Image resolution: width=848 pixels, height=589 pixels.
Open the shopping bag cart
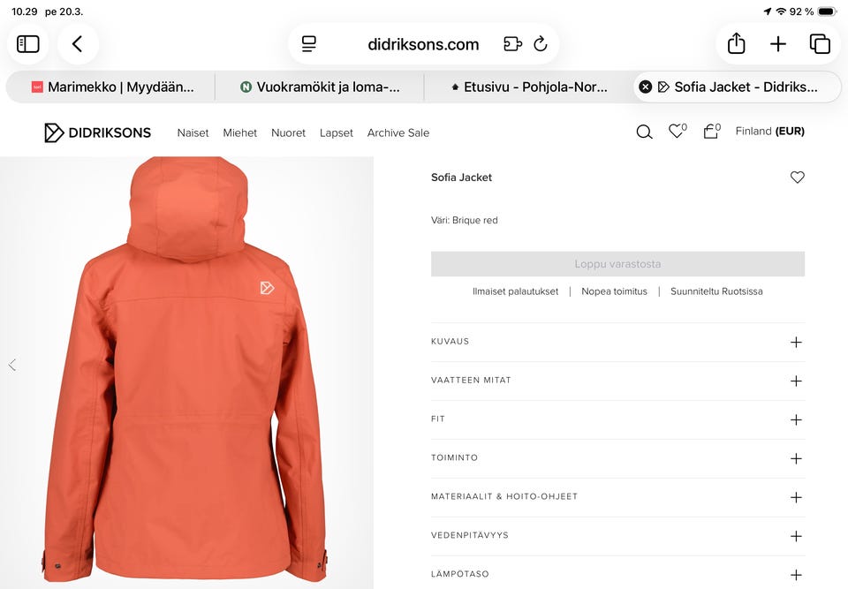(x=710, y=132)
